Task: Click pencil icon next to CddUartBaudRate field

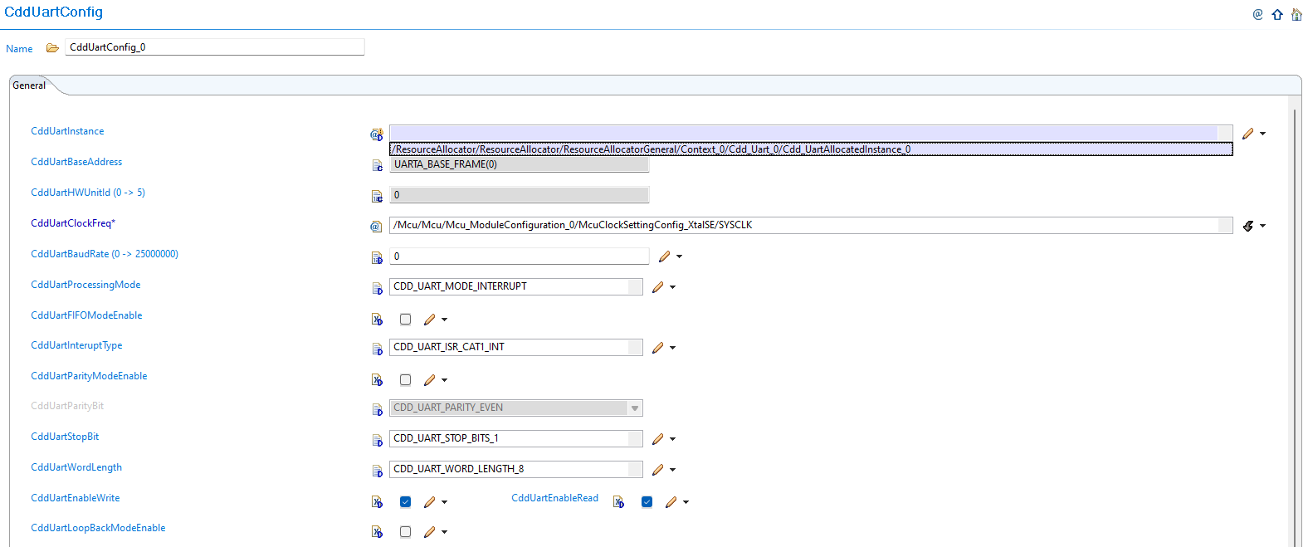Action: (x=664, y=256)
